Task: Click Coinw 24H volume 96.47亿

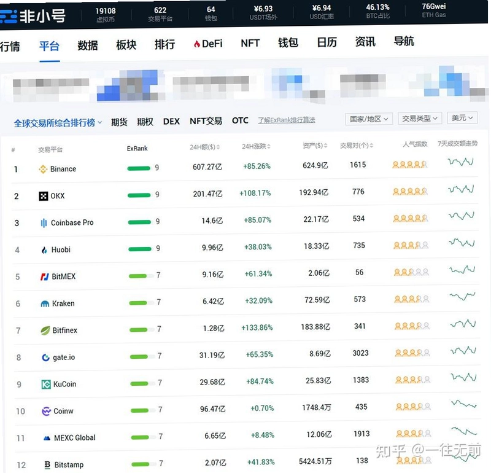Action: pyautogui.click(x=212, y=409)
